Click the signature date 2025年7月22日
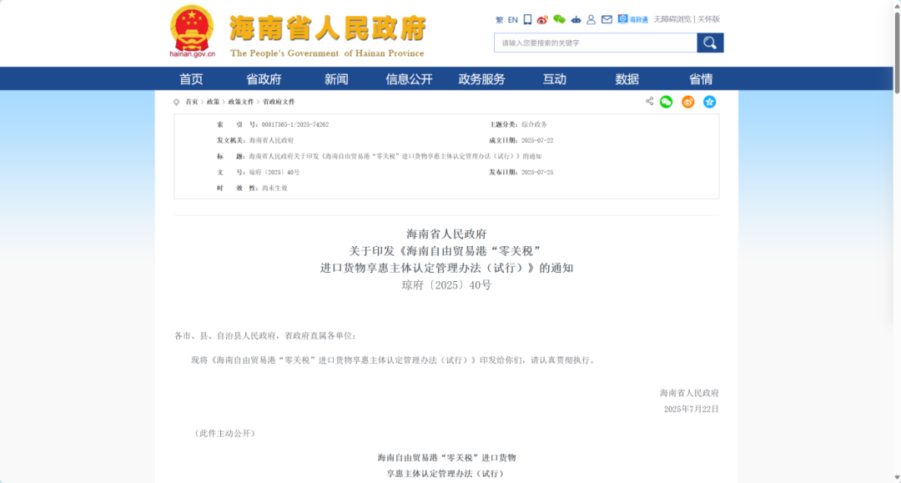Viewport: 901px width, 483px height. click(692, 409)
